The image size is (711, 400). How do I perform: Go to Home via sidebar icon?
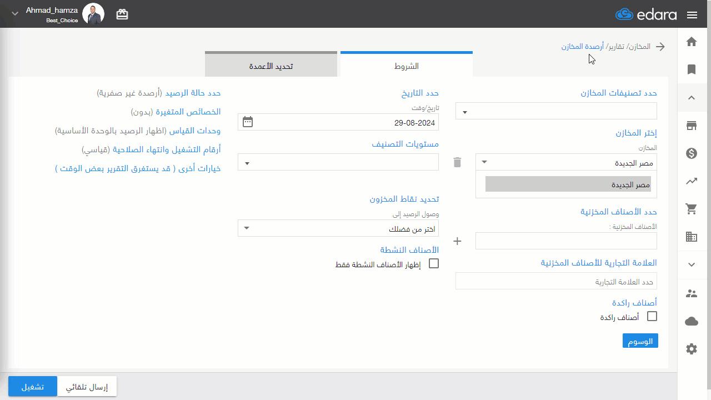click(x=692, y=42)
